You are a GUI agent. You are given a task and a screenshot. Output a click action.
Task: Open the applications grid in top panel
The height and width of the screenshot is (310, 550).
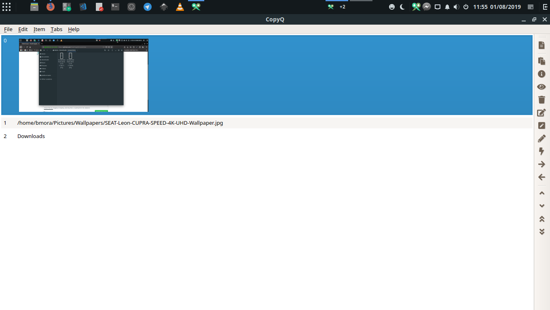pyautogui.click(x=6, y=7)
